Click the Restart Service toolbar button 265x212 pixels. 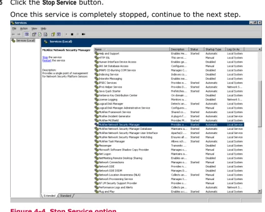[x=83, y=34]
